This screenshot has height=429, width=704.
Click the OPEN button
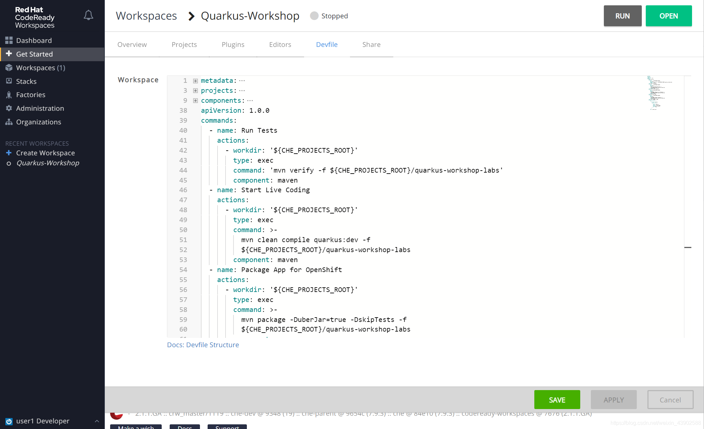click(x=669, y=16)
